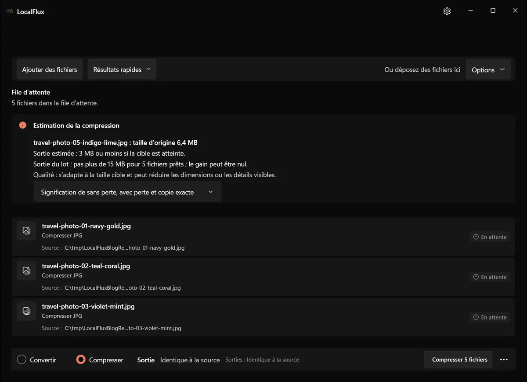527x382 pixels.
Task: Click the Ajouter des fichiers button
Action: pos(50,69)
